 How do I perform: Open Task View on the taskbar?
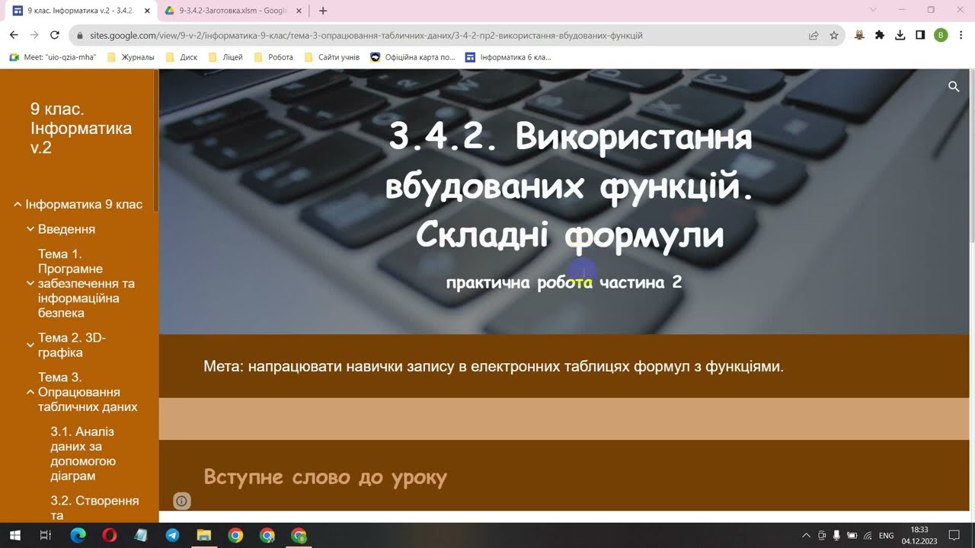(x=46, y=535)
